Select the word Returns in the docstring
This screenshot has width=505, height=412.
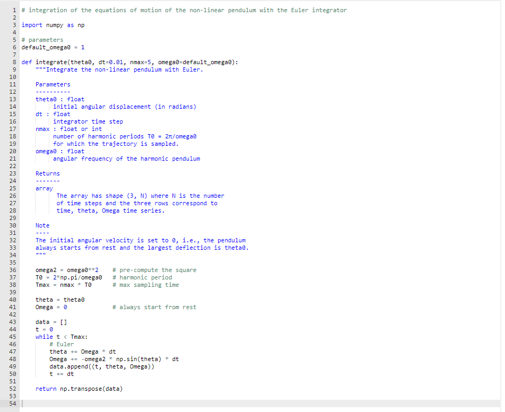pos(47,173)
